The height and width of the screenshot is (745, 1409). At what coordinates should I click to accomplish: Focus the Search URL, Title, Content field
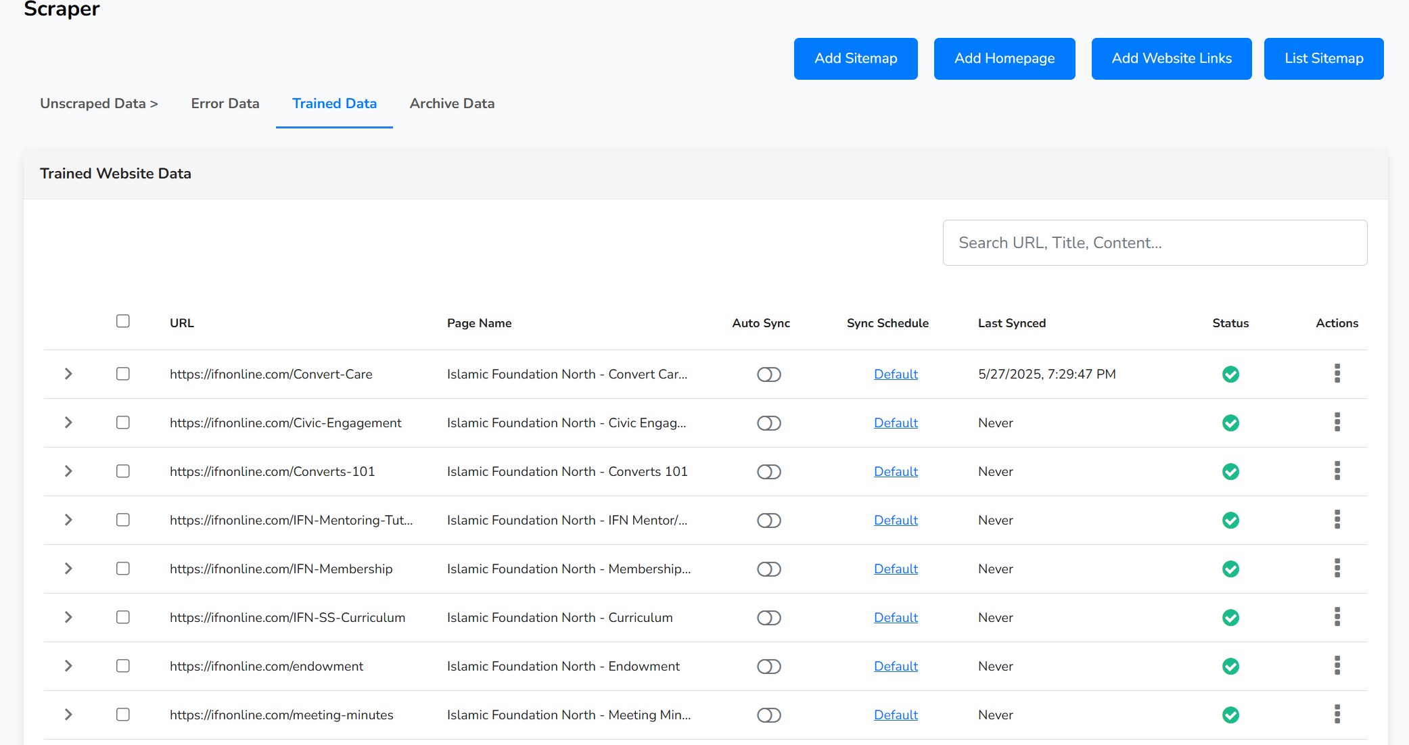coord(1155,243)
